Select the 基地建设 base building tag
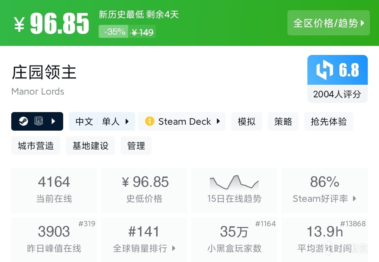The height and width of the screenshot is (262, 379). pyautogui.click(x=91, y=146)
